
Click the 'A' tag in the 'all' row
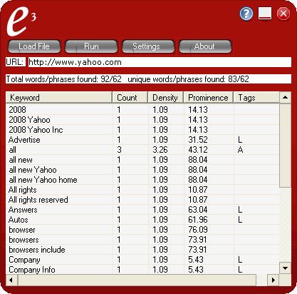[240, 150]
